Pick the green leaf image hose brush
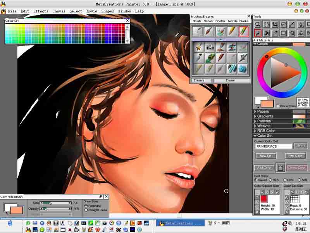 210,58
